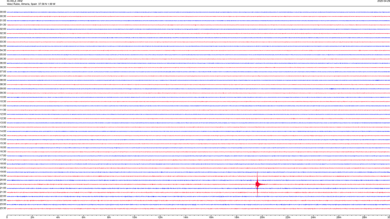
Task: Select the 00:00 trace time label
Action: 3,12
